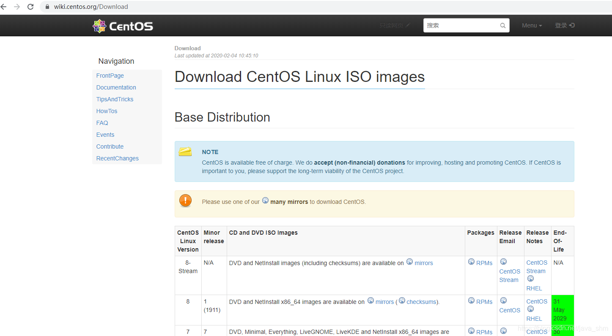Click the browser forward arrow

[17, 7]
